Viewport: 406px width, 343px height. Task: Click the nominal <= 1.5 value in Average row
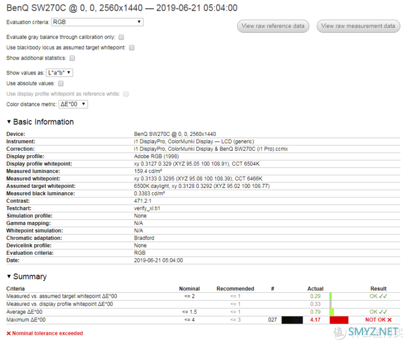(189, 312)
